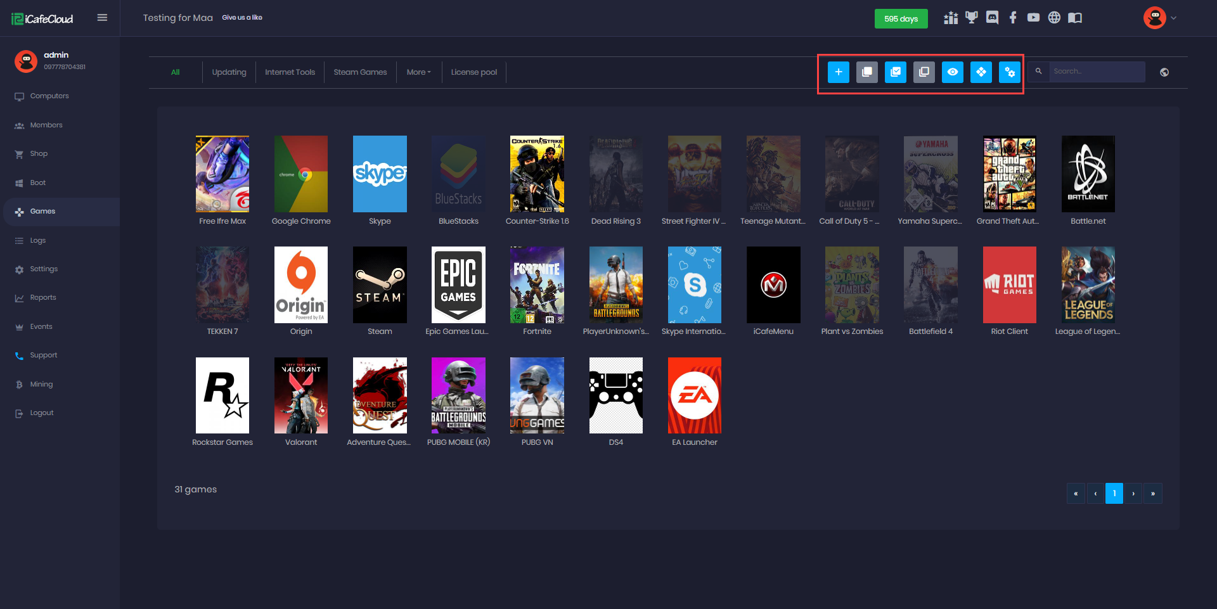Go to next page arrow in pagination
The image size is (1217, 609).
[1133, 494]
